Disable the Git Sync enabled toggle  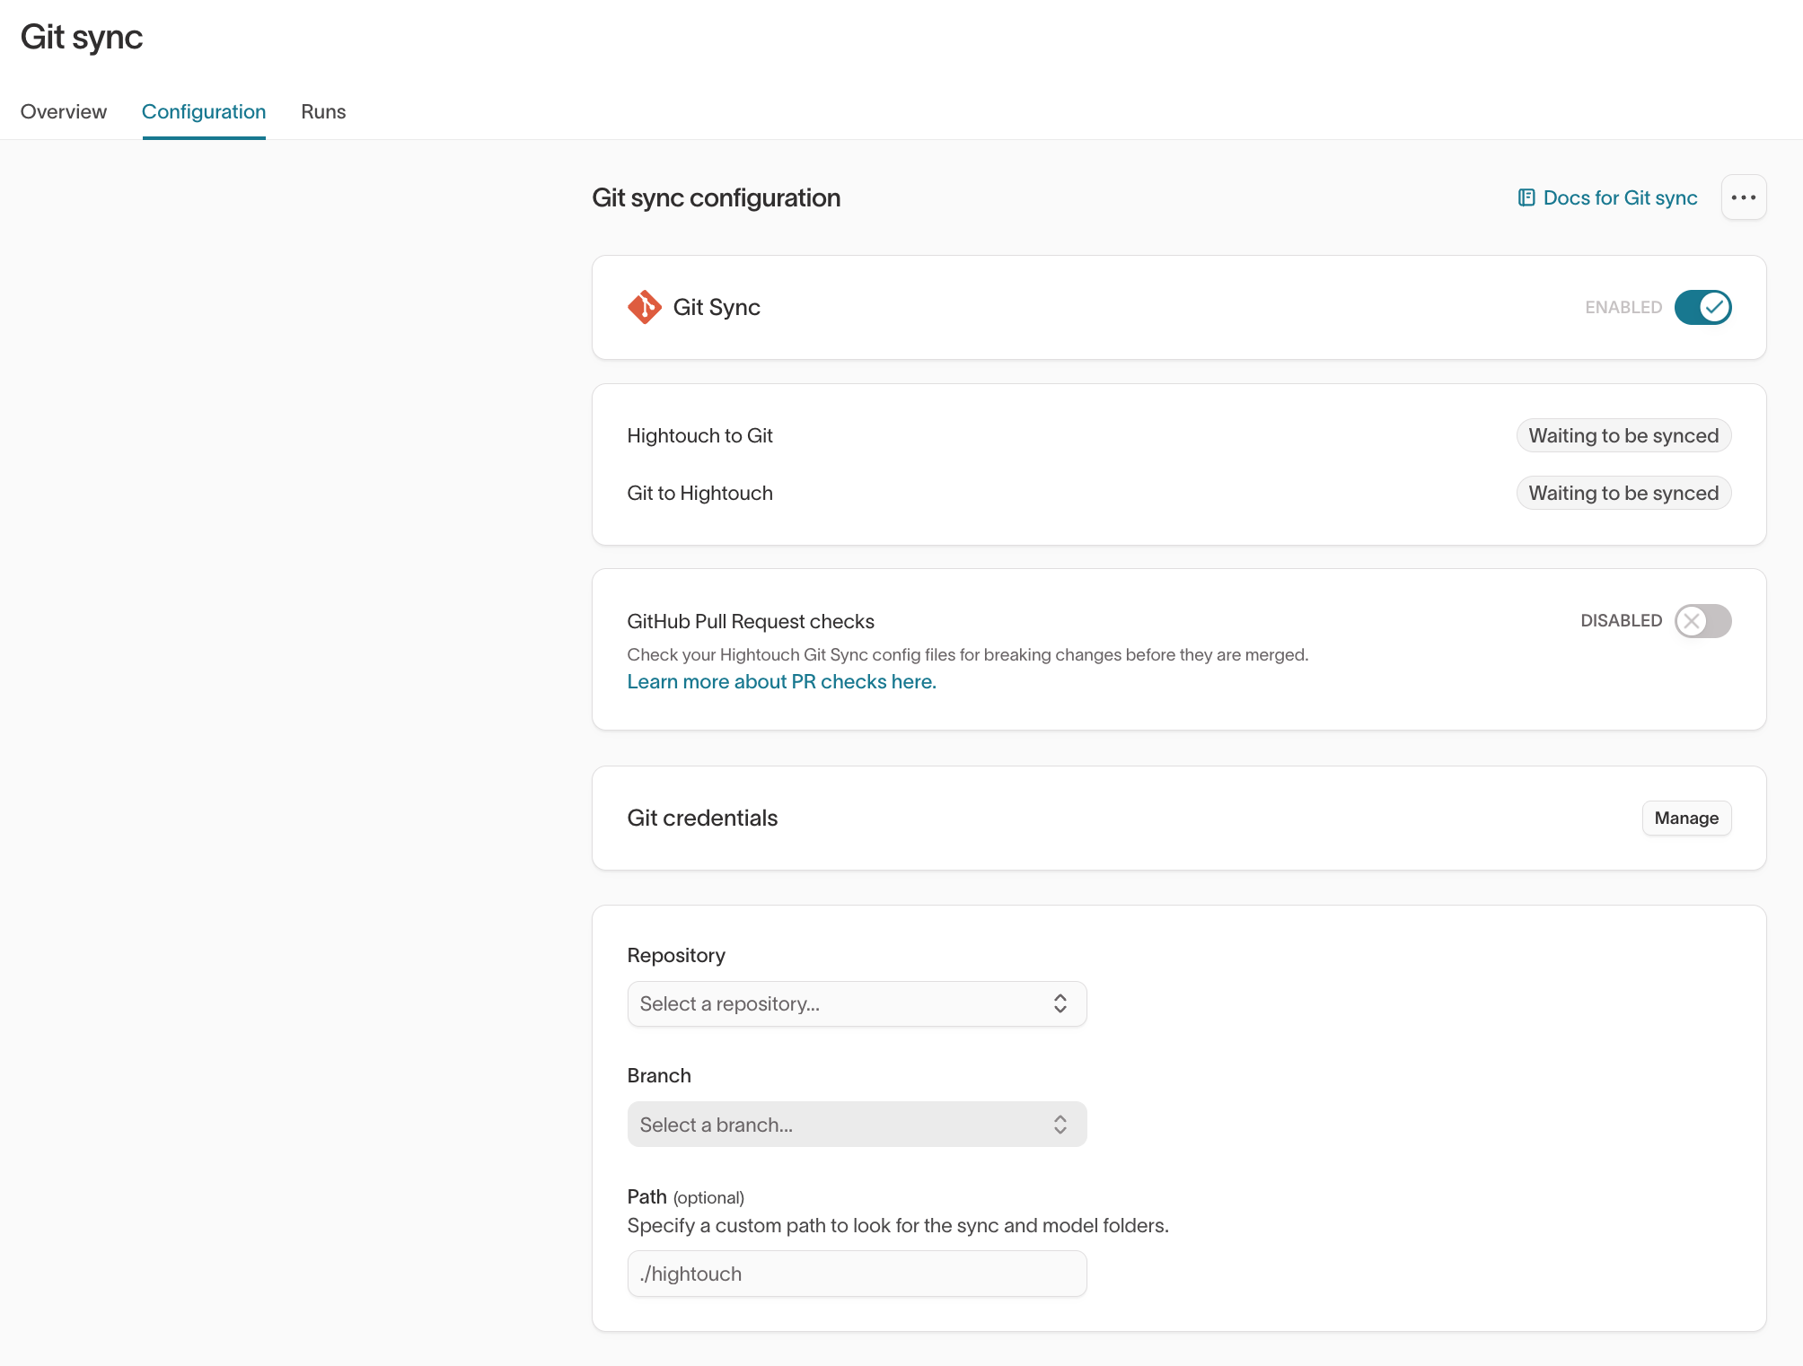pyautogui.click(x=1702, y=307)
